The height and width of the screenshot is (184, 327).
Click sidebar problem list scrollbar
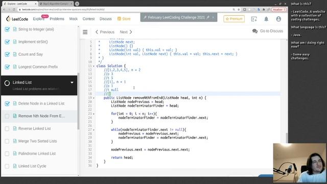[78, 101]
